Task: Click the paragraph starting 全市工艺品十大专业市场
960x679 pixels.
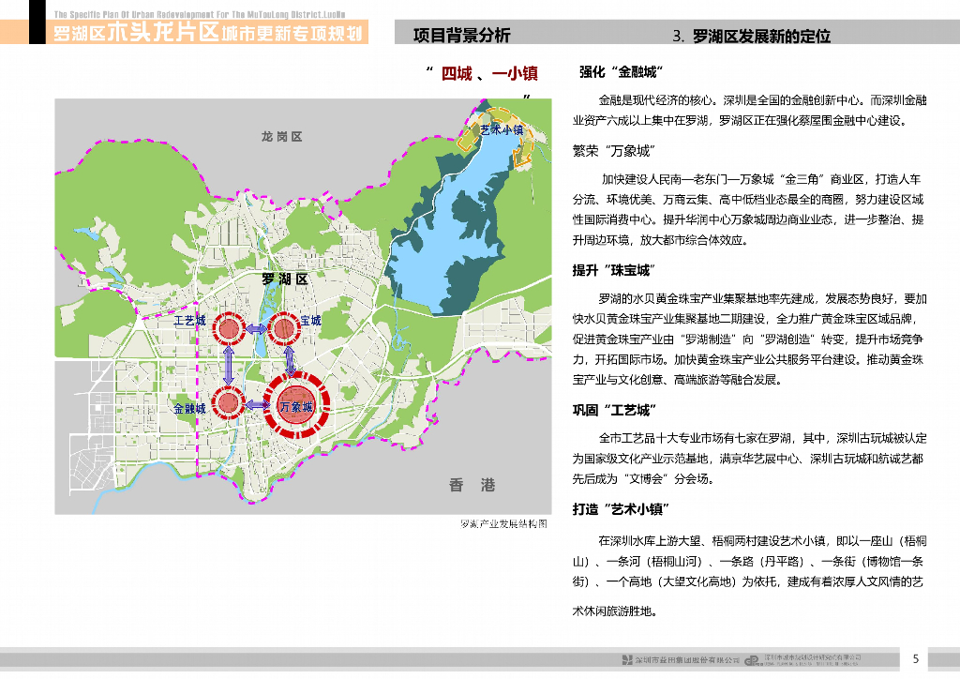Action: (749, 459)
